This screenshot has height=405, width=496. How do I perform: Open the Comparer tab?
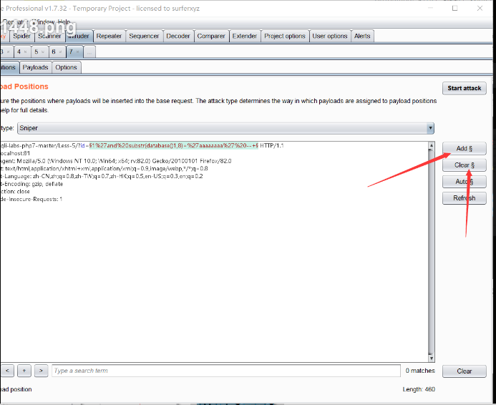tap(211, 36)
